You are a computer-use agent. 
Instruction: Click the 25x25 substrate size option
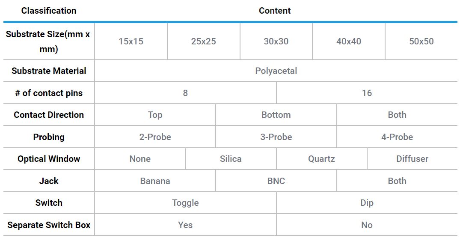pos(204,41)
